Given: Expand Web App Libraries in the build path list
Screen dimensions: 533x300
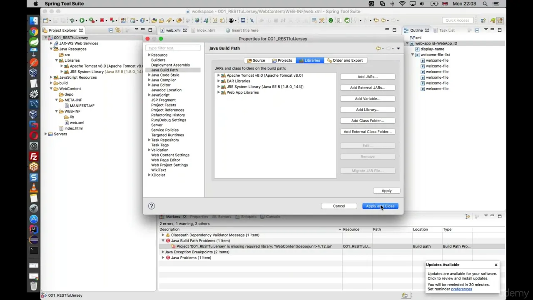Looking at the screenshot, I should tap(219, 92).
